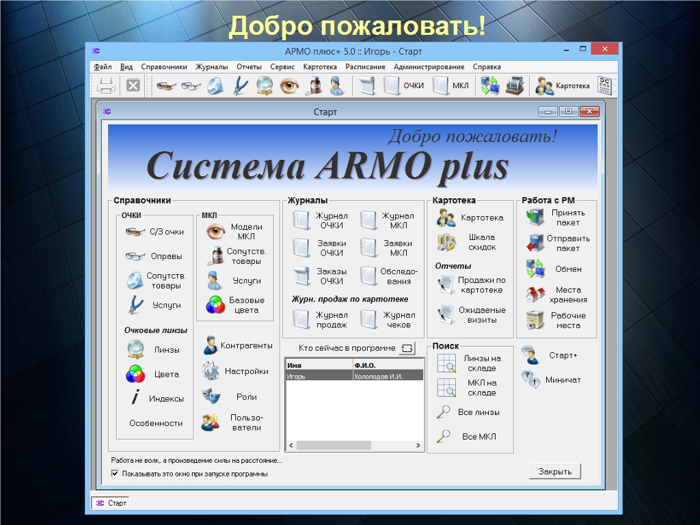
Task: Click the glasses icon in the toolbar
Action: pyautogui.click(x=166, y=86)
